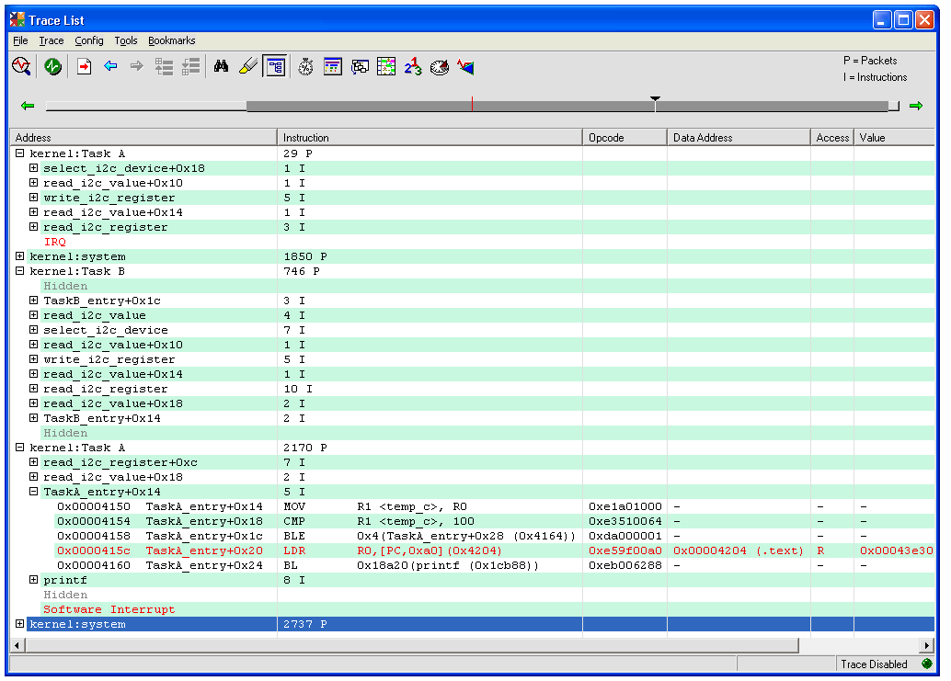Click the highlighter marker icon
The image size is (951, 681).
coord(247,66)
